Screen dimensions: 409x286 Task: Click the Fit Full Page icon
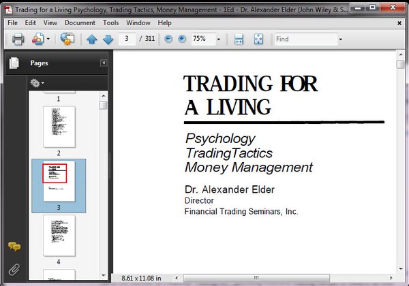pos(258,39)
